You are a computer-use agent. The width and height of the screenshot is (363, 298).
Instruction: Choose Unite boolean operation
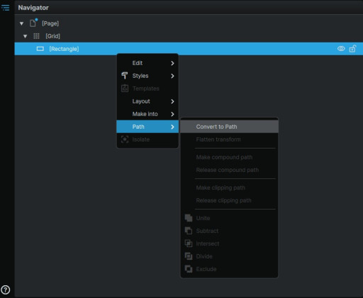229,218
